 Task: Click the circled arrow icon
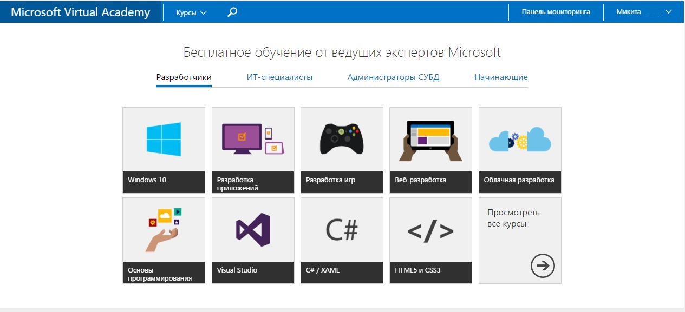[x=543, y=265]
